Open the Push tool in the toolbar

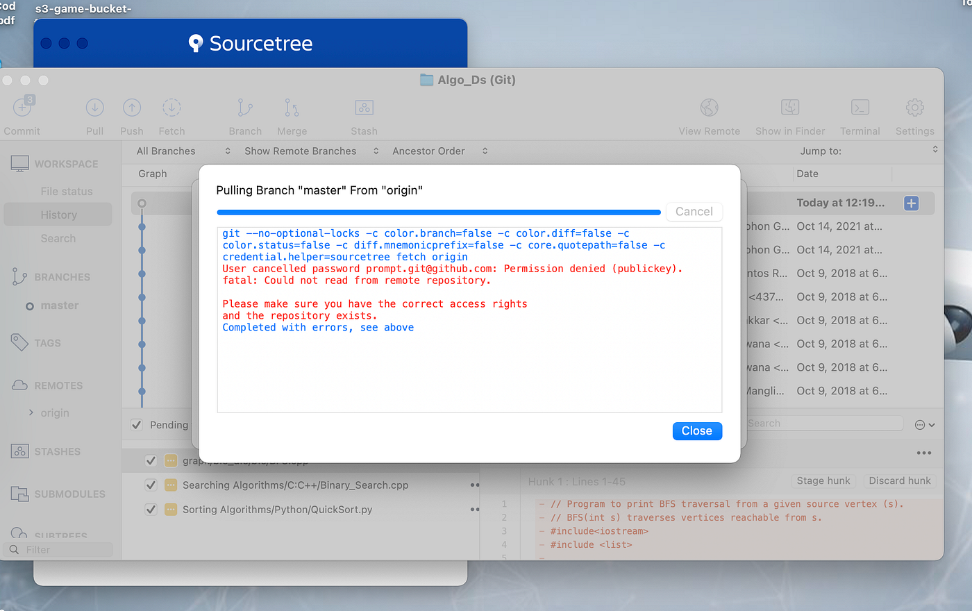(131, 111)
